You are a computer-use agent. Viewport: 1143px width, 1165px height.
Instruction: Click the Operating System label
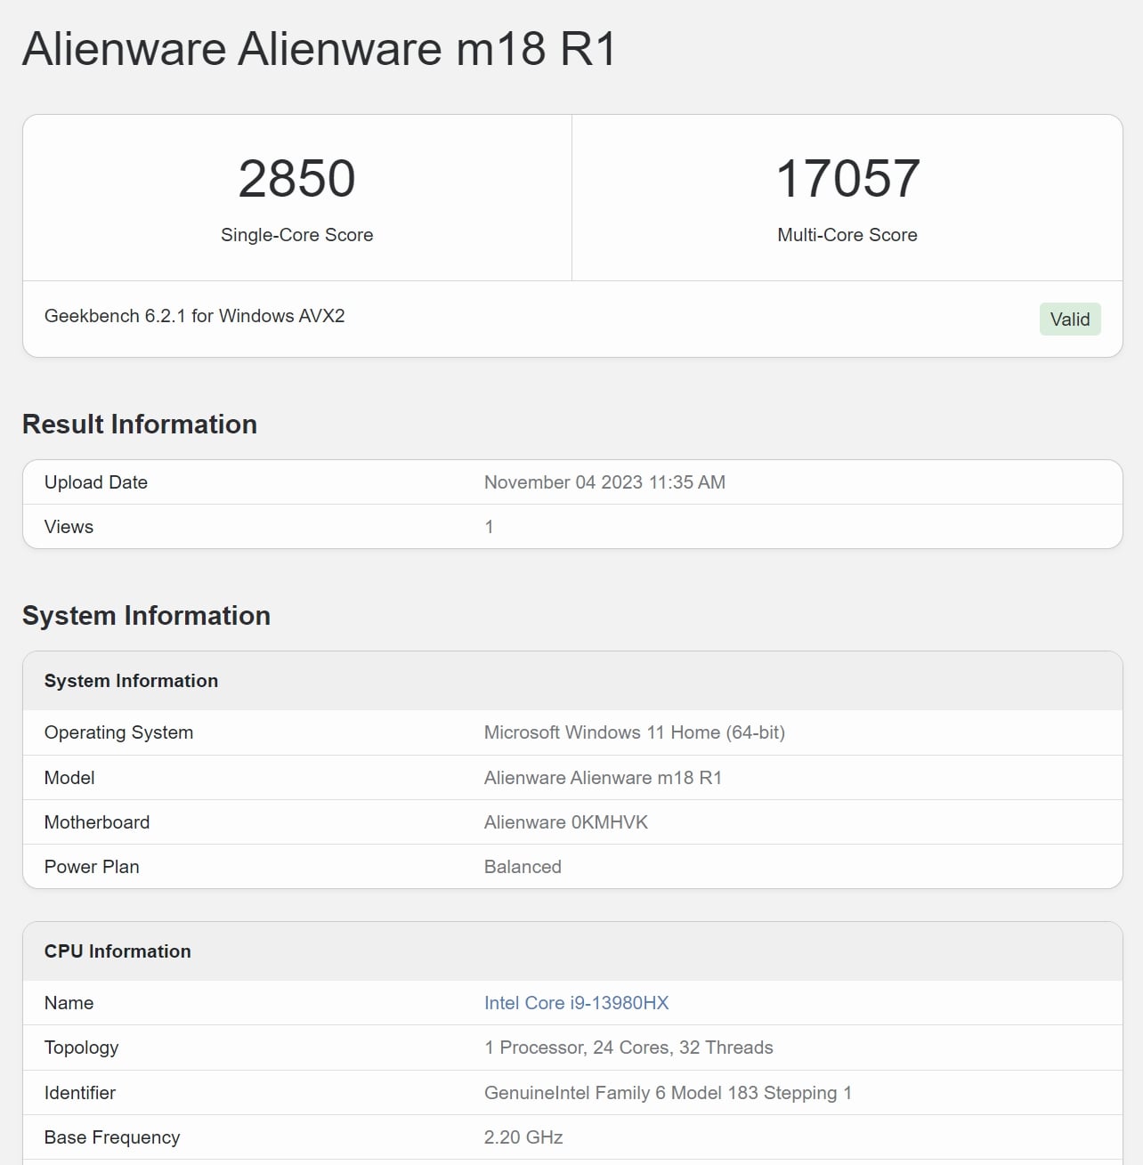tap(118, 732)
